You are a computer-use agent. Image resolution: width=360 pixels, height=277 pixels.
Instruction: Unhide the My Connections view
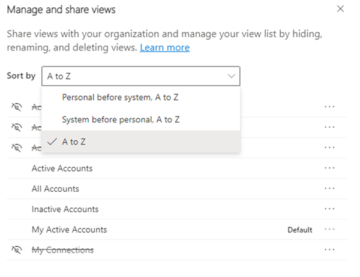tap(16, 250)
